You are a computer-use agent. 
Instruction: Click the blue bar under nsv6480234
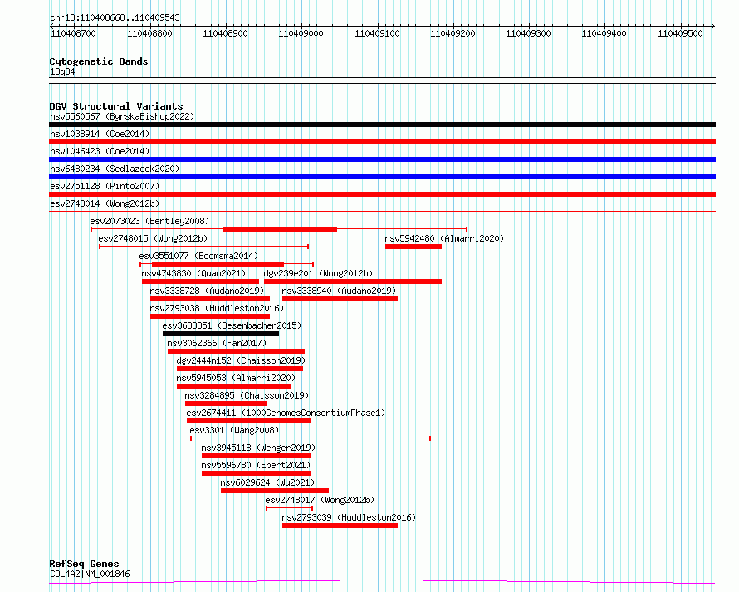point(382,177)
